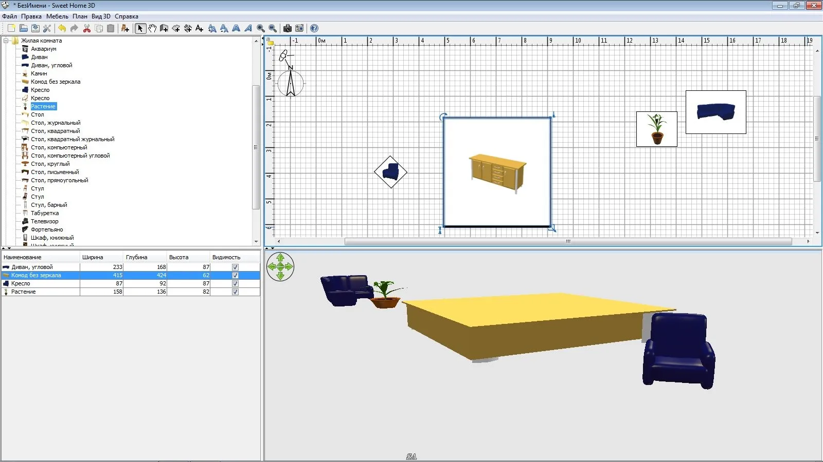Cut the selection with the scissors icon

pos(87,28)
